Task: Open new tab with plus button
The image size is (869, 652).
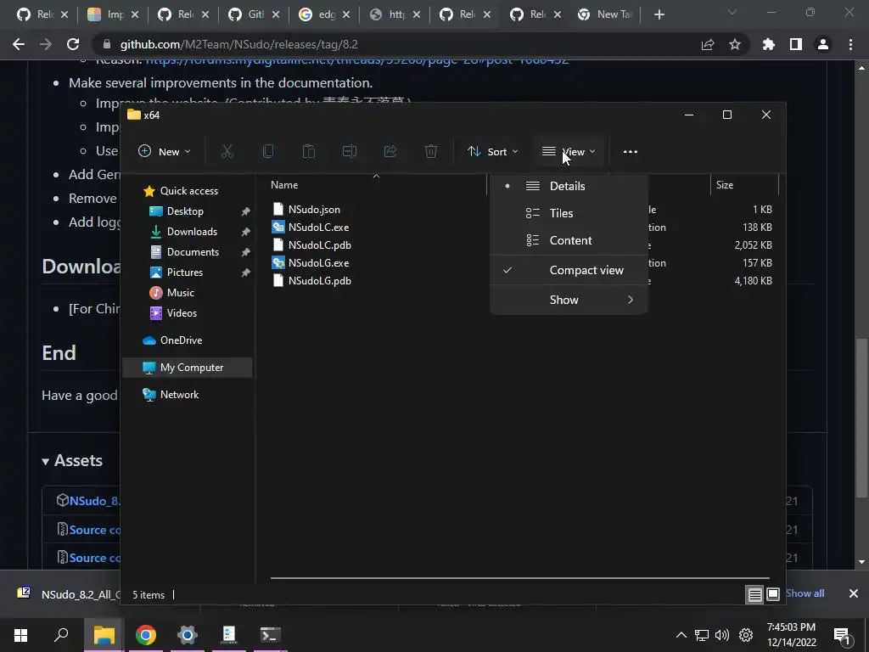Action: [659, 14]
